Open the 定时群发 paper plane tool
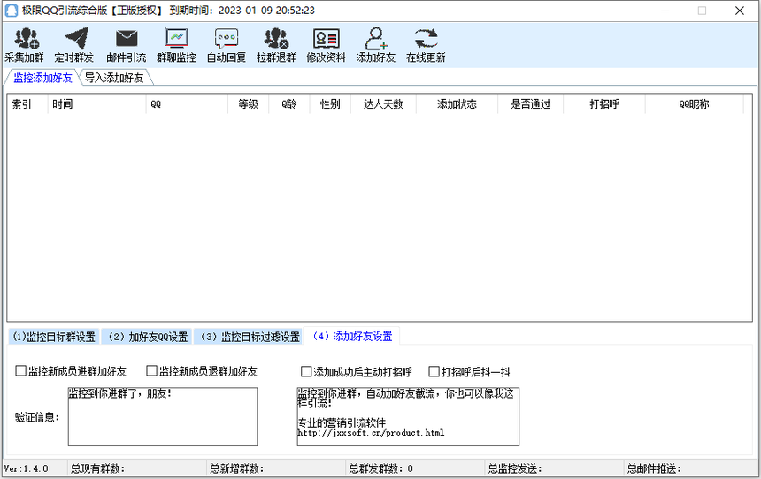Viewport: 761px width, 479px height. [x=73, y=45]
